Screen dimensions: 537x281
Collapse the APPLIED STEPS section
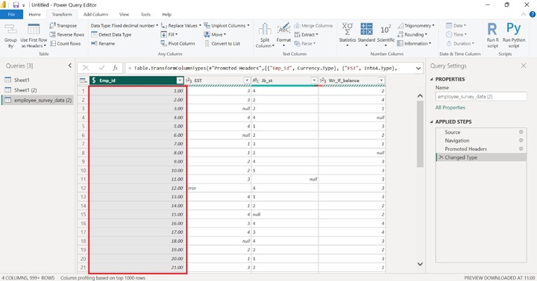[432, 121]
